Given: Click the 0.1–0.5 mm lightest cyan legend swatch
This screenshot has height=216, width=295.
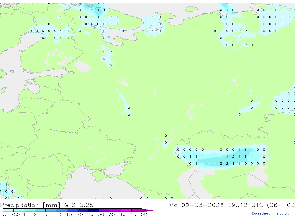Looking at the screenshot, I should coord(8,210).
